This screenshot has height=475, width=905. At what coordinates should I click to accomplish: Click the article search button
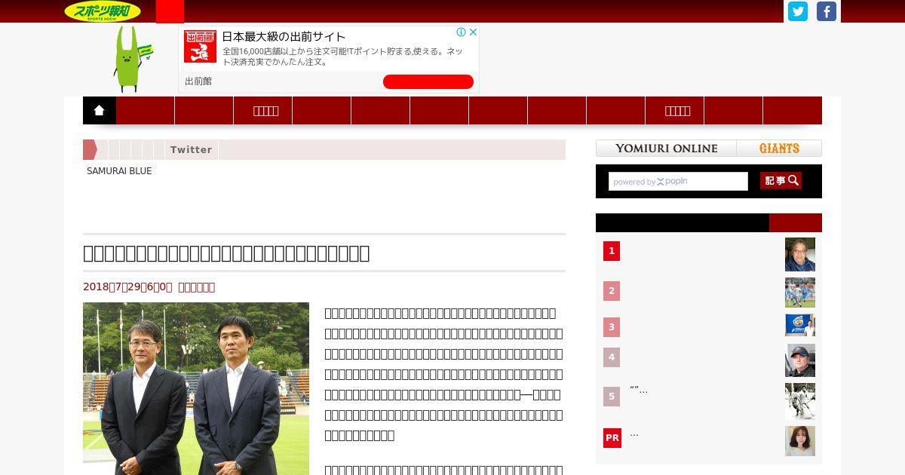tap(781, 181)
